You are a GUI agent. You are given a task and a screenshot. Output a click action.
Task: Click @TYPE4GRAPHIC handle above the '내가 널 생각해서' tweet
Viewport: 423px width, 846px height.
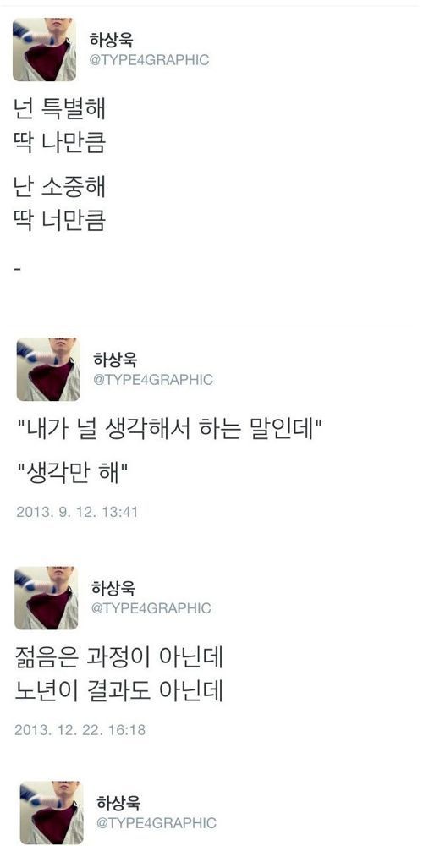[x=153, y=380]
